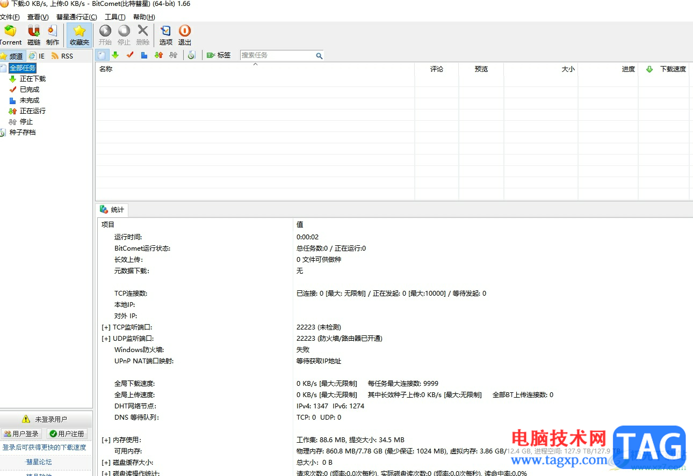Filter torrent archive clock icon

point(192,55)
